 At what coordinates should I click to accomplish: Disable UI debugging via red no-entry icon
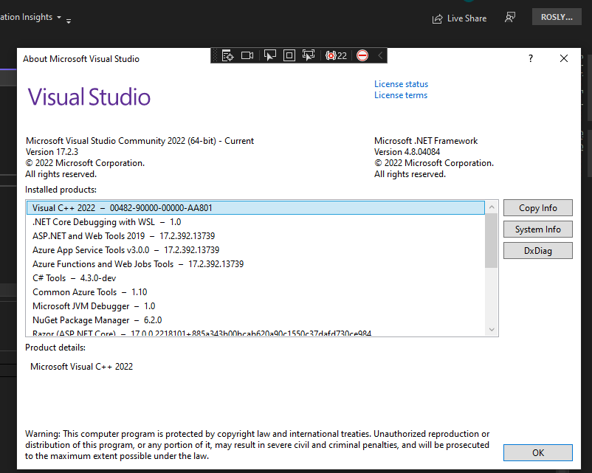361,55
